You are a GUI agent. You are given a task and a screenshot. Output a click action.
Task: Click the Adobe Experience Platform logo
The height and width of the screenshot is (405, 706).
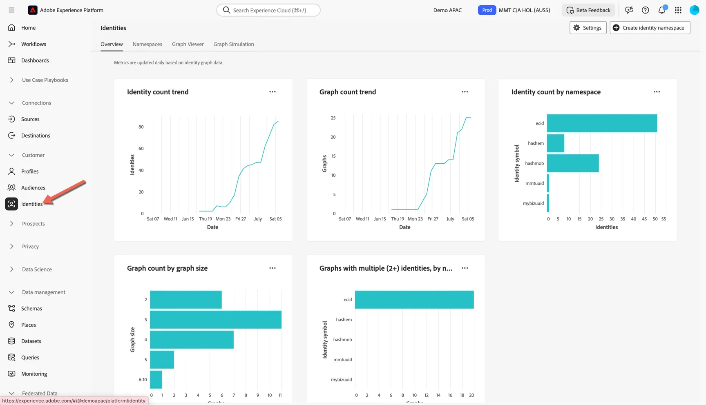tap(33, 10)
